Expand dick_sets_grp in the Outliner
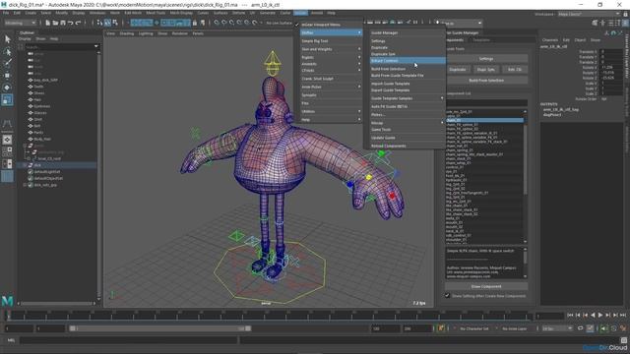The width and height of the screenshot is (630, 354). (x=25, y=185)
